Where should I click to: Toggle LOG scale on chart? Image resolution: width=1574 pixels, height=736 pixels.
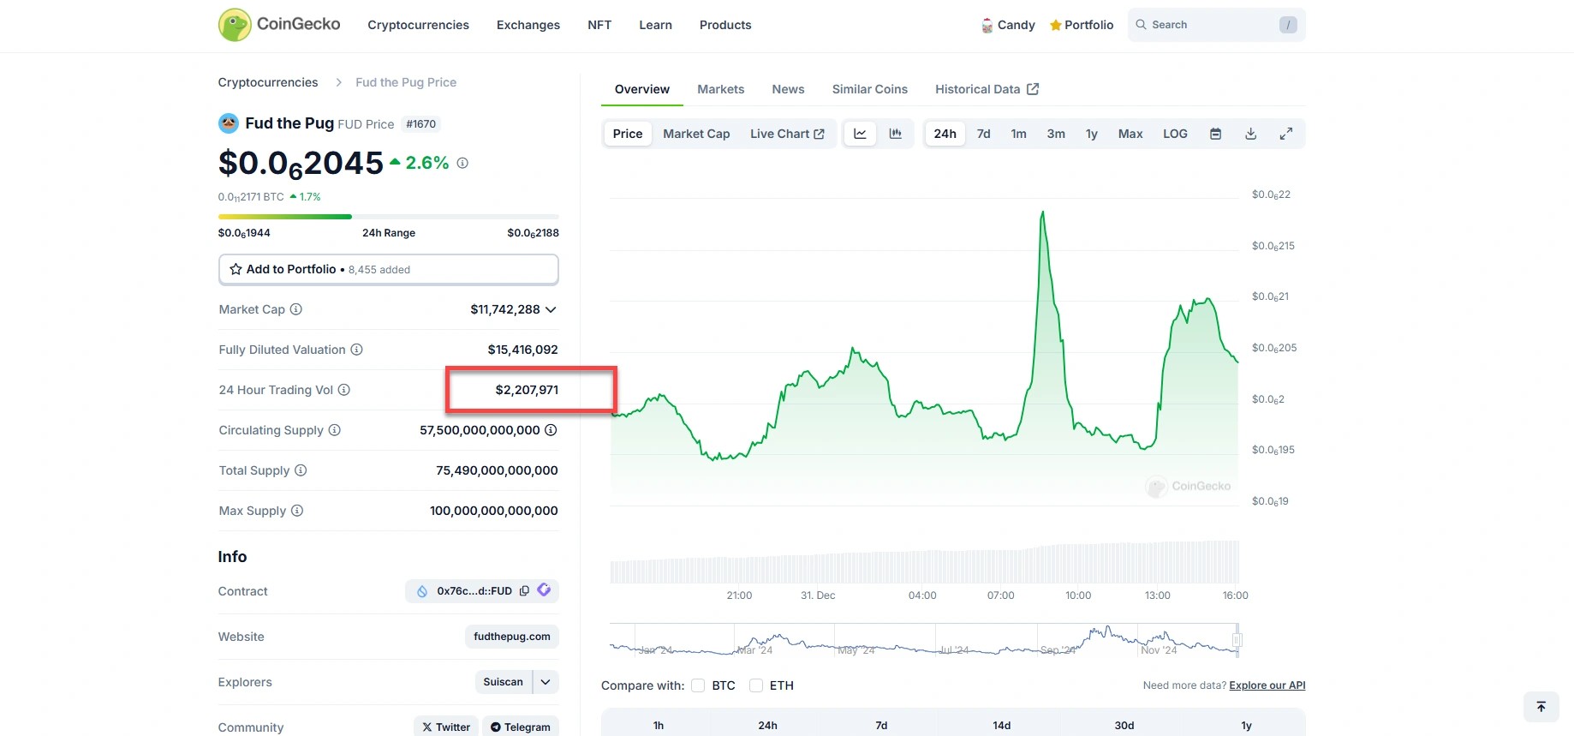tap(1175, 134)
